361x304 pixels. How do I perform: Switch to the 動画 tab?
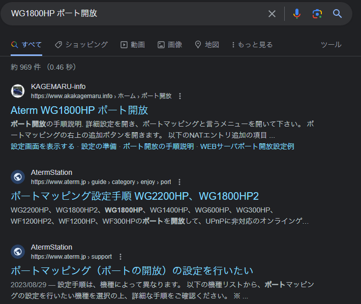click(x=133, y=45)
